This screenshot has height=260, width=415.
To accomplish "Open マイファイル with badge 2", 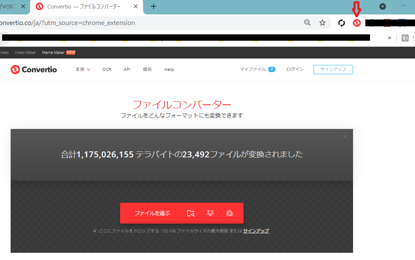I will coord(258,69).
